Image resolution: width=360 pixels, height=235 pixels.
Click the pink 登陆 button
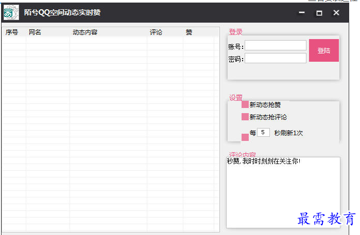[324, 50]
